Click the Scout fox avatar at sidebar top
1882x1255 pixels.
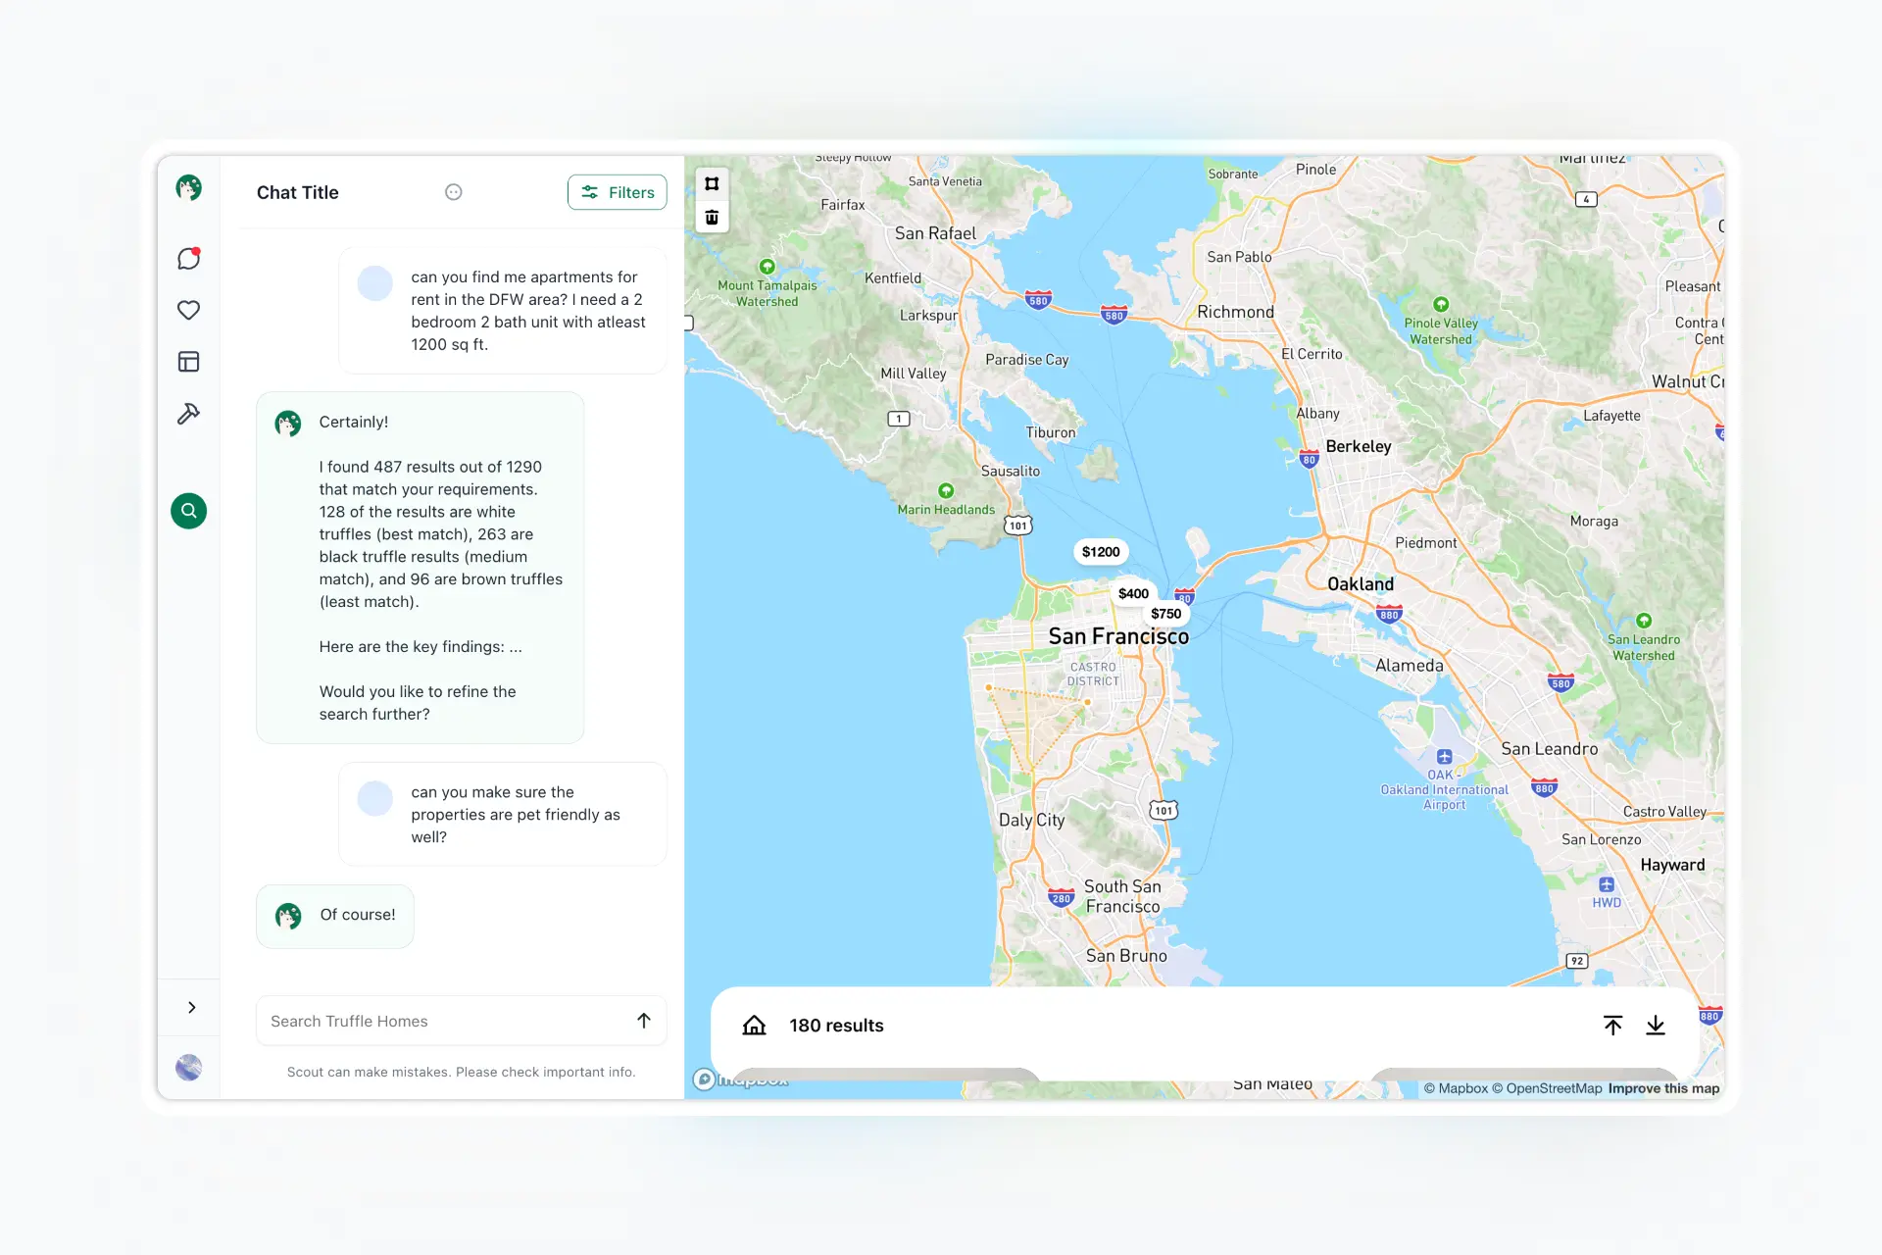188,187
